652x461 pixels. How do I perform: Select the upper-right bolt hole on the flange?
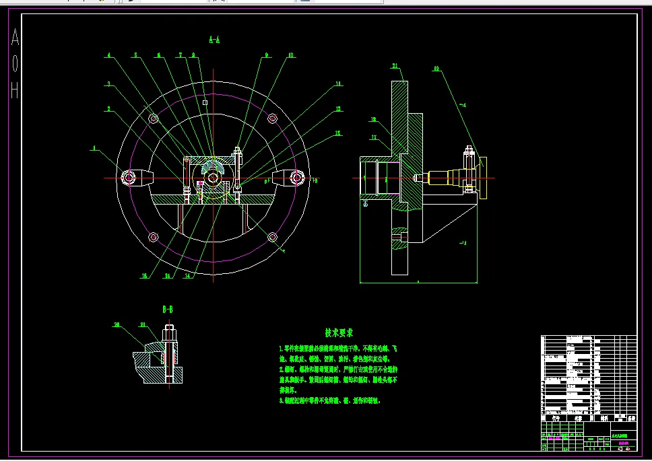[x=272, y=118]
